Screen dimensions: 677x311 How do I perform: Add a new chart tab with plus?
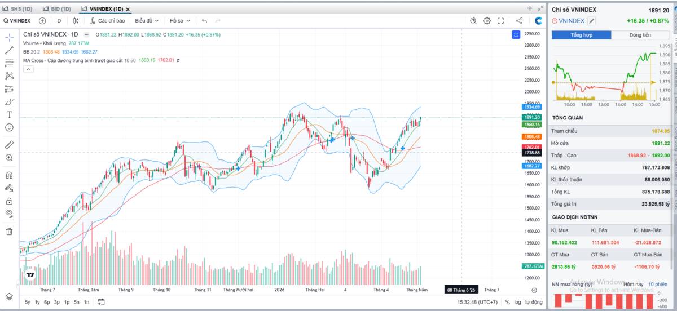[x=530, y=8]
